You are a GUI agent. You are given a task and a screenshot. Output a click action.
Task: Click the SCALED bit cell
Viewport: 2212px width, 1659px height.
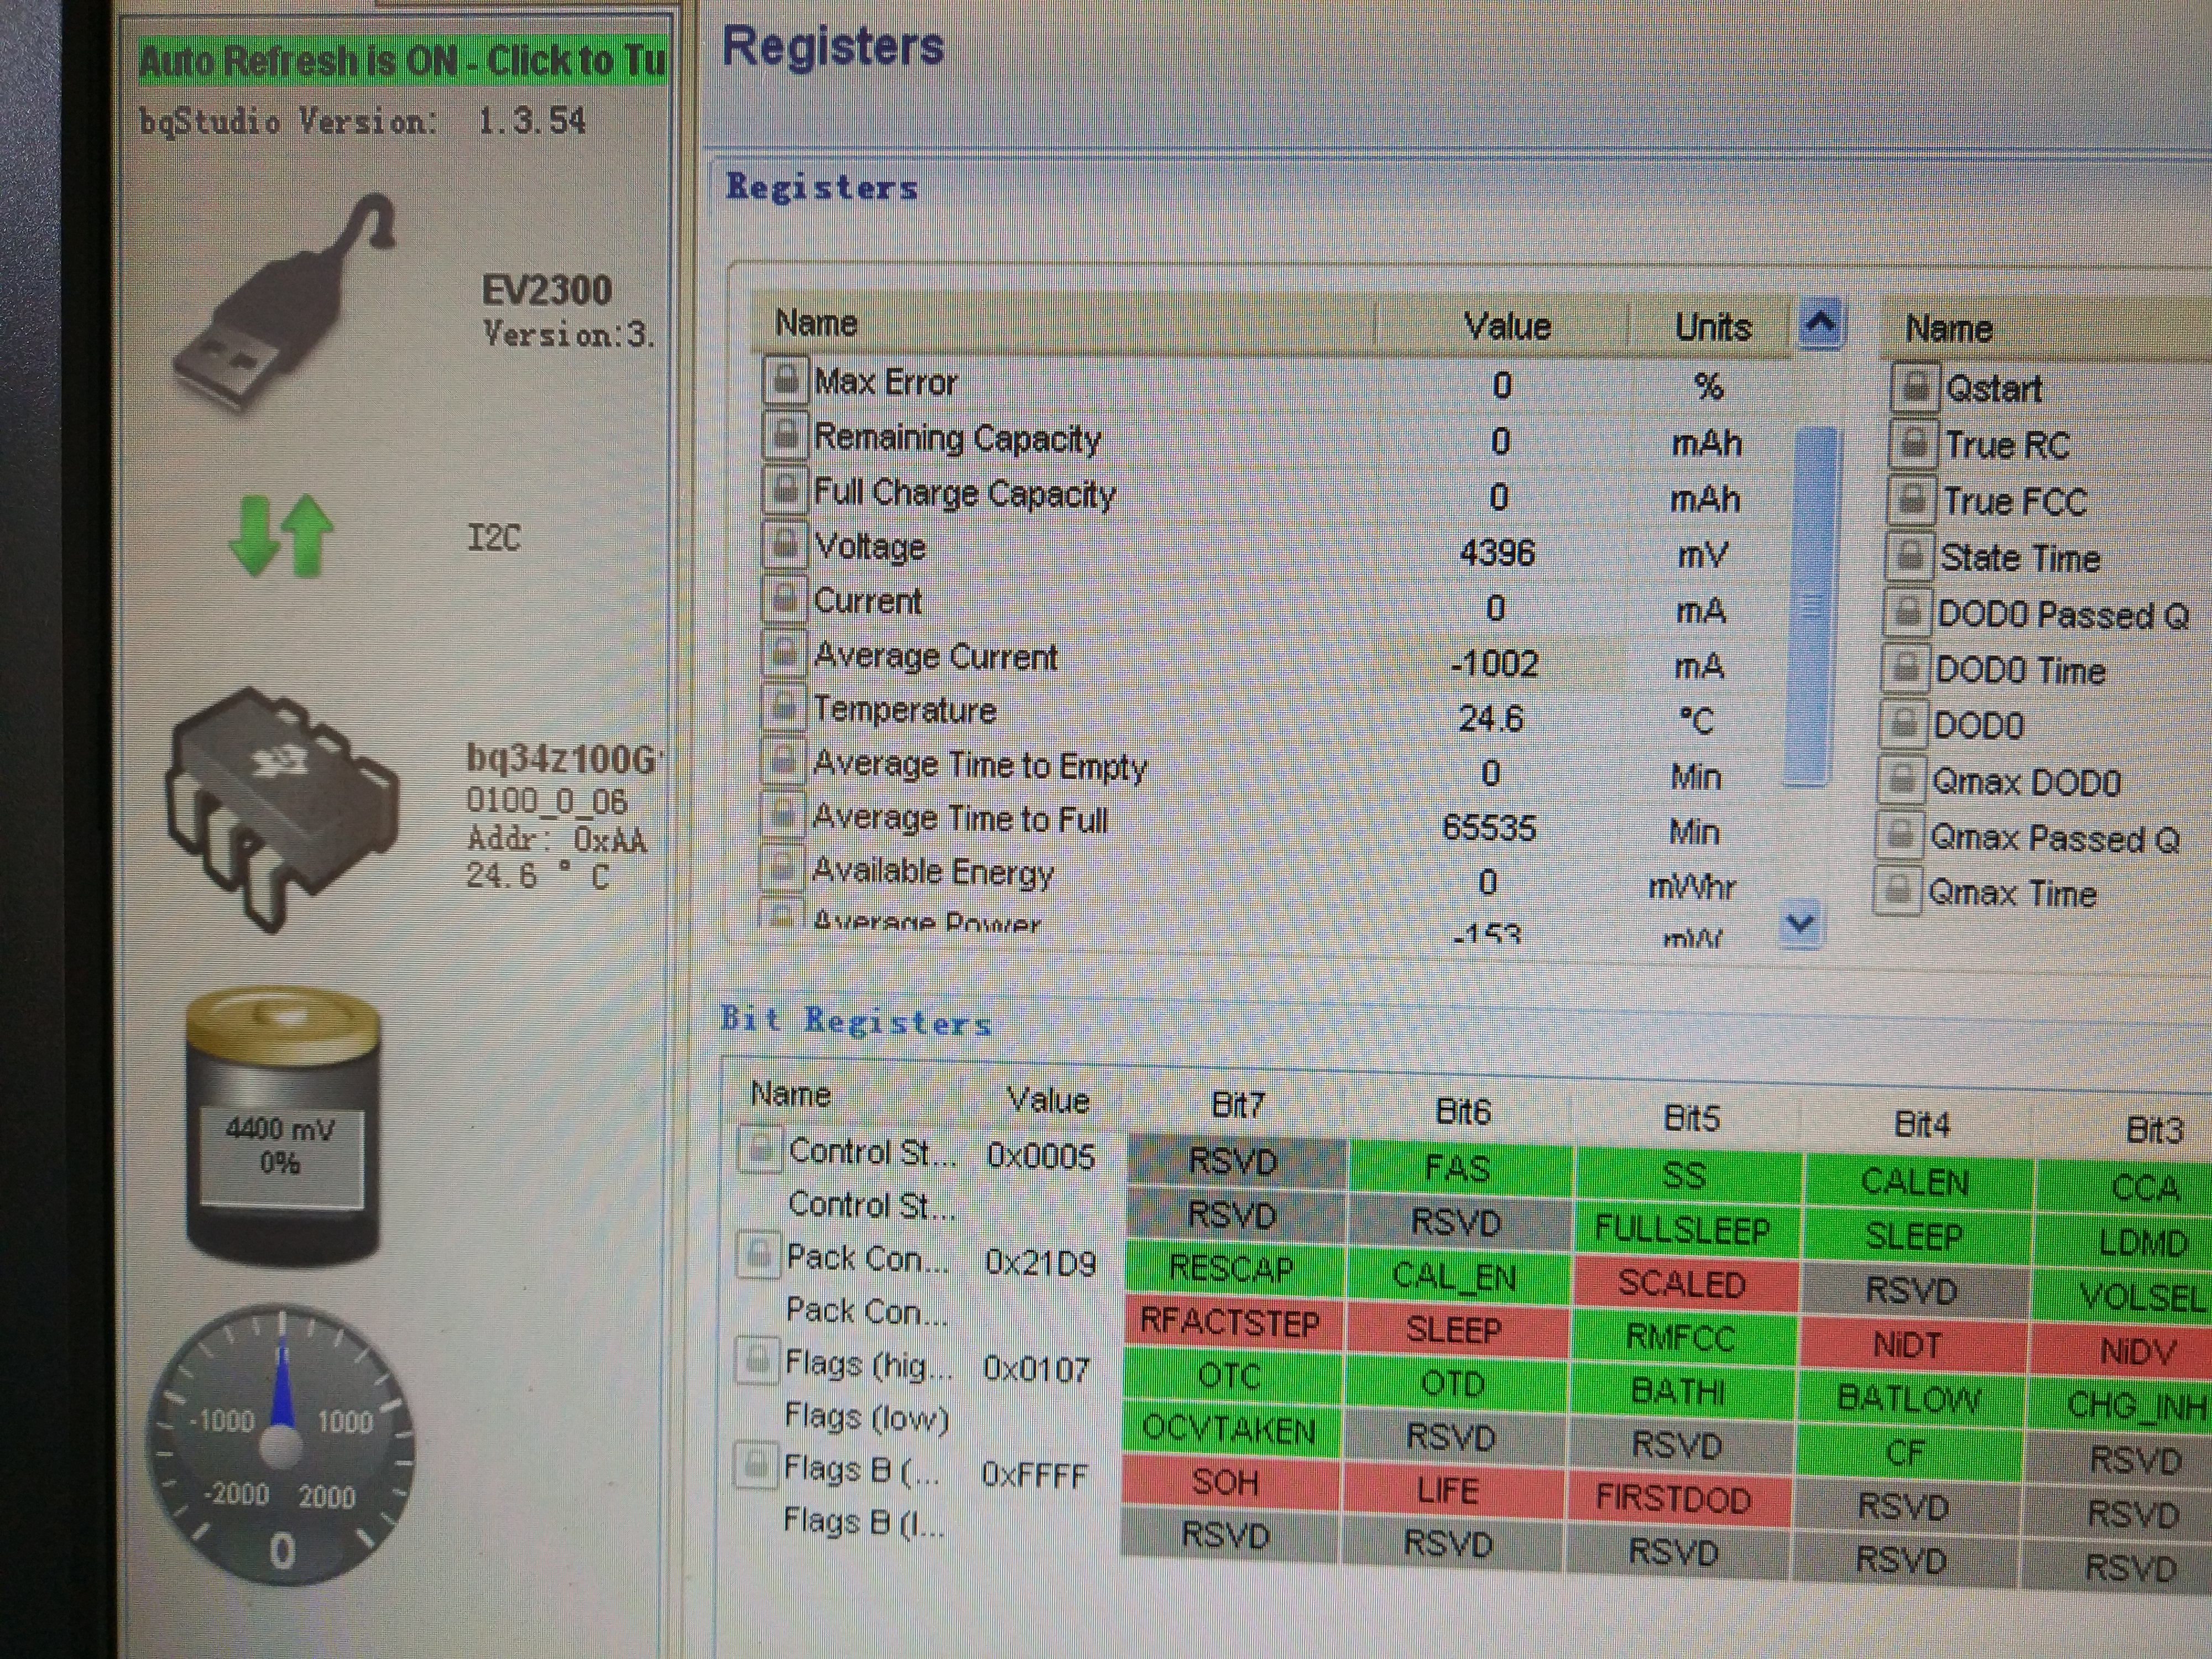tap(1682, 1284)
